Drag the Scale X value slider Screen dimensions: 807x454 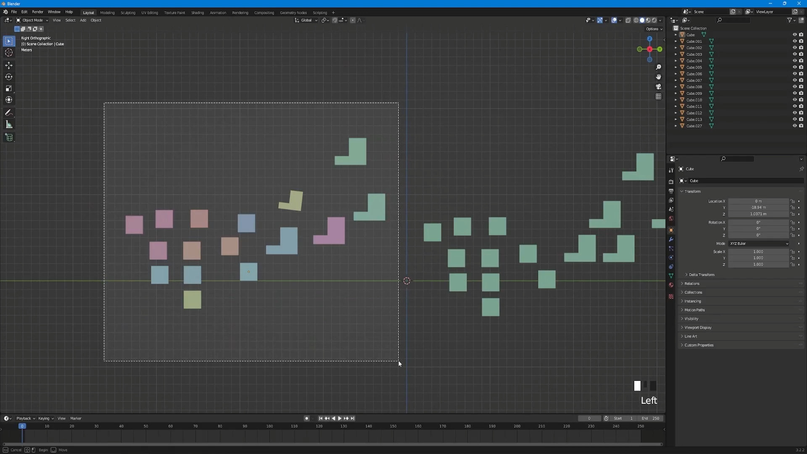pyautogui.click(x=758, y=252)
